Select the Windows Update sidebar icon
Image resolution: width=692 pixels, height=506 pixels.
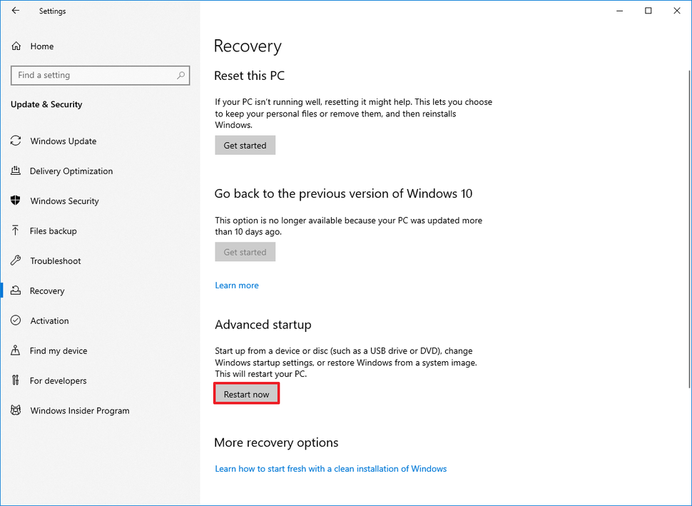coord(16,141)
